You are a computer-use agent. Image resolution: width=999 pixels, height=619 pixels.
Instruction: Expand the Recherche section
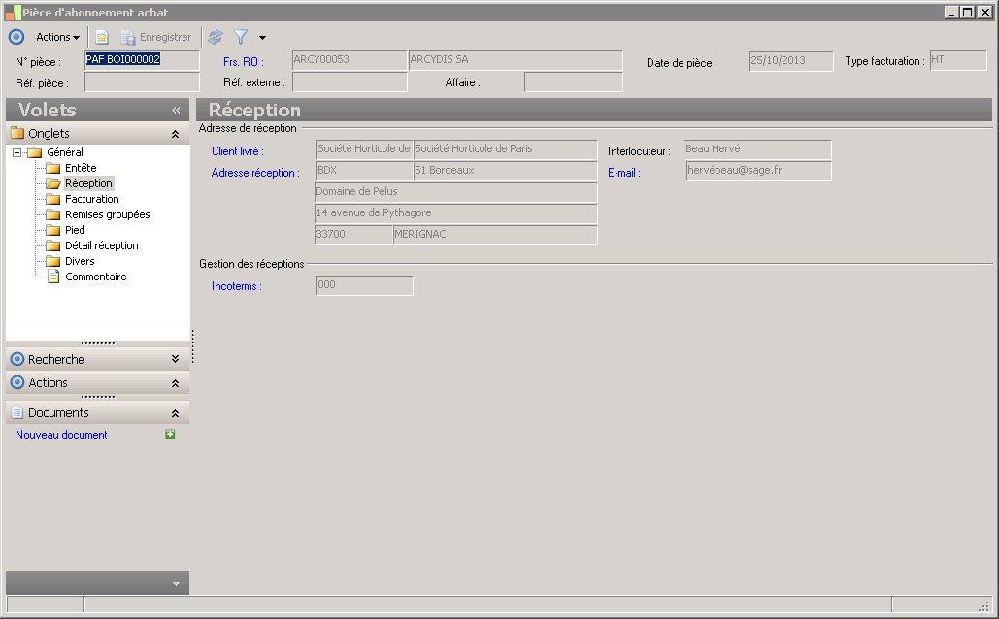175,359
